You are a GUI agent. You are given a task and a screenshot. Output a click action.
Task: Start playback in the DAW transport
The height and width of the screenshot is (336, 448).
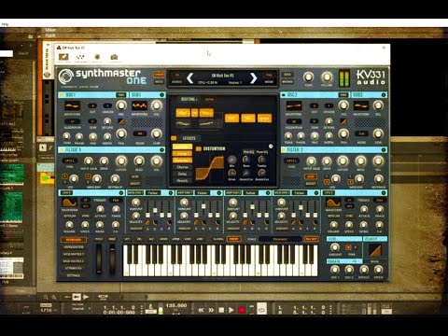(231, 310)
